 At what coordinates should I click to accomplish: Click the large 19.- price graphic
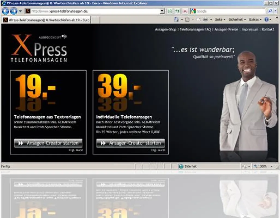[35, 86]
